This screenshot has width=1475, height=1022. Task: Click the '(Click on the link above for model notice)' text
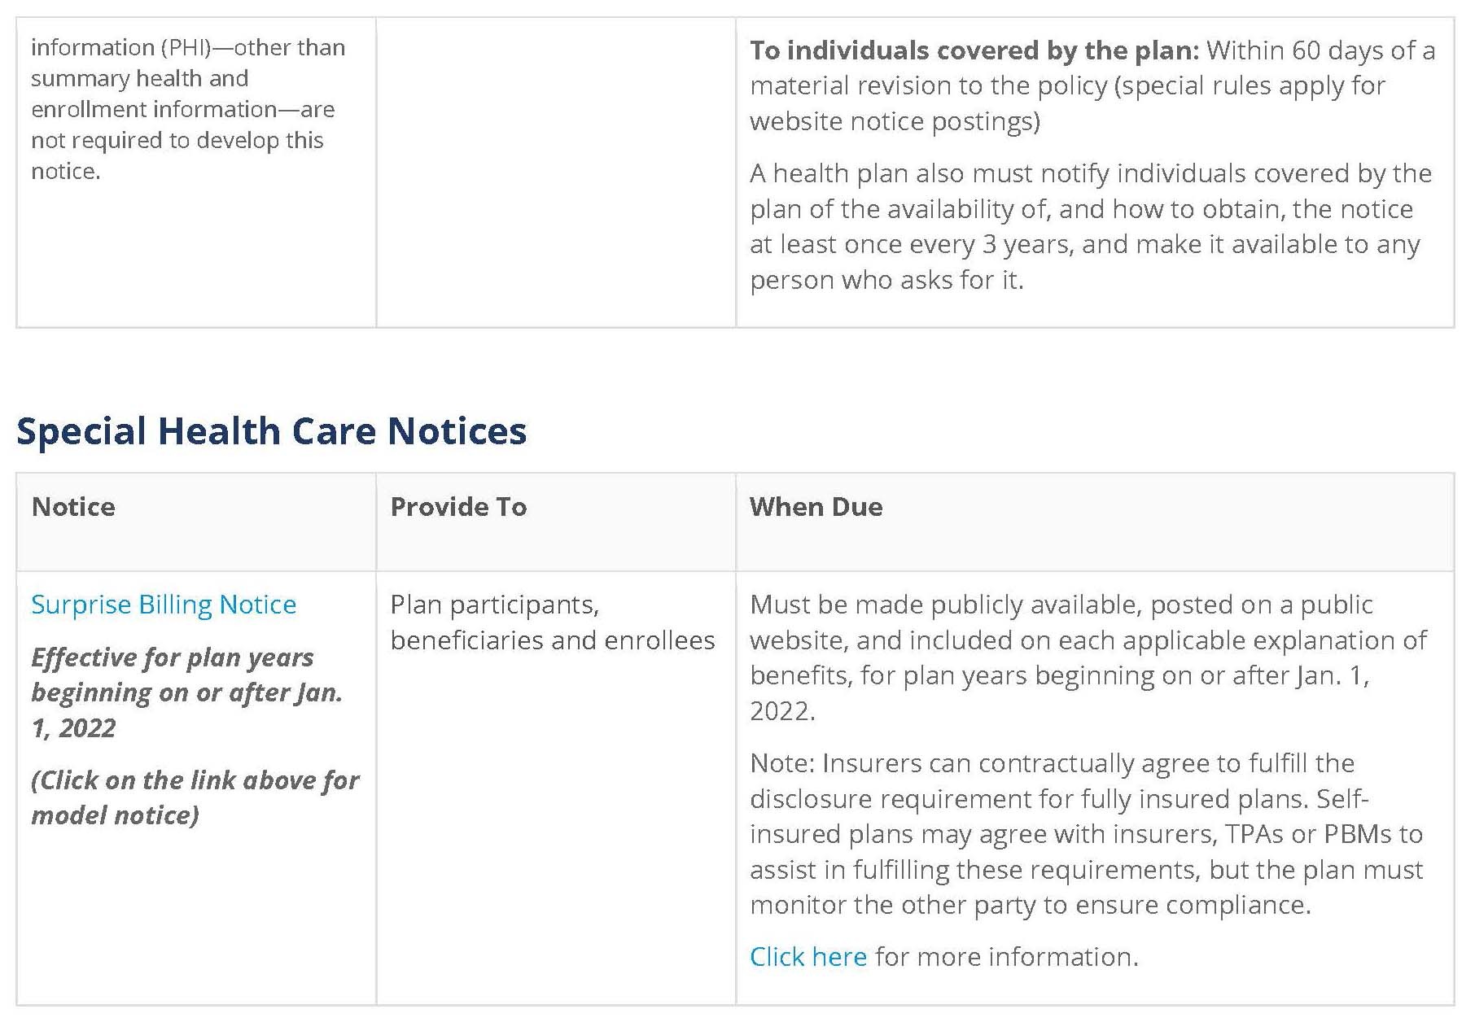pos(195,797)
